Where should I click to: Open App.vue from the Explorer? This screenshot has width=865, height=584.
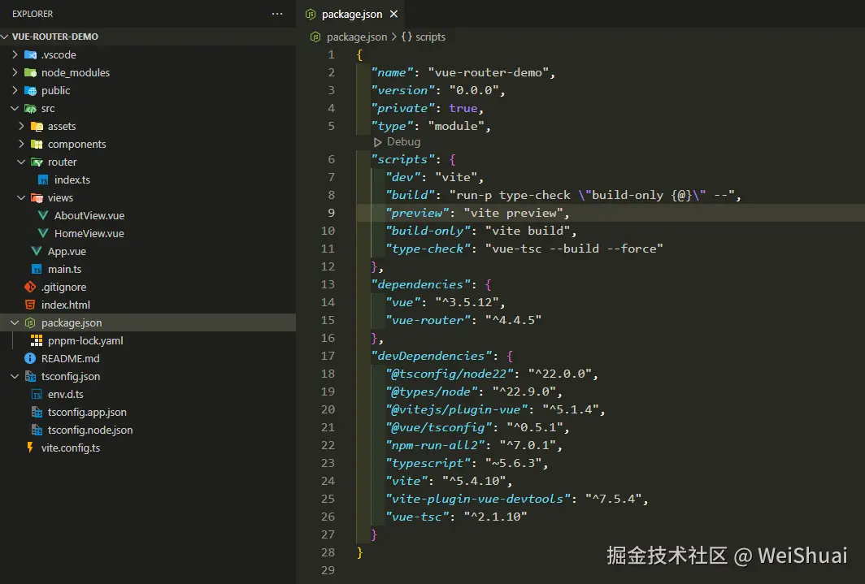pos(67,251)
